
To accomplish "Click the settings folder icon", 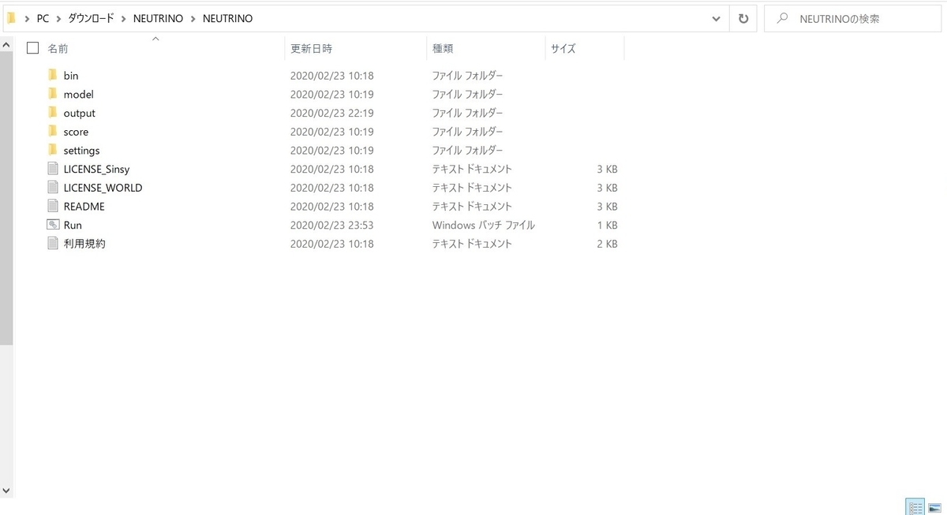I will click(53, 150).
